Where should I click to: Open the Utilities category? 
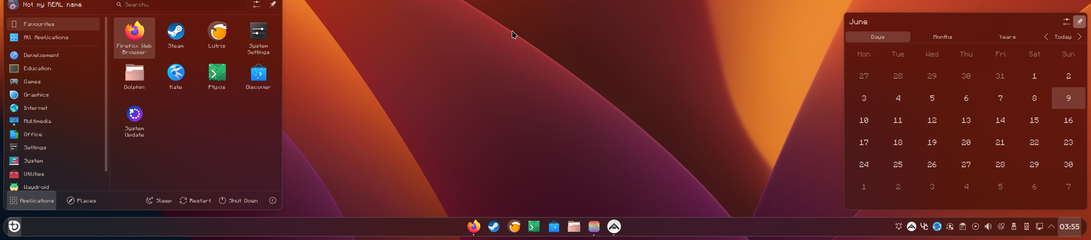(x=53, y=174)
